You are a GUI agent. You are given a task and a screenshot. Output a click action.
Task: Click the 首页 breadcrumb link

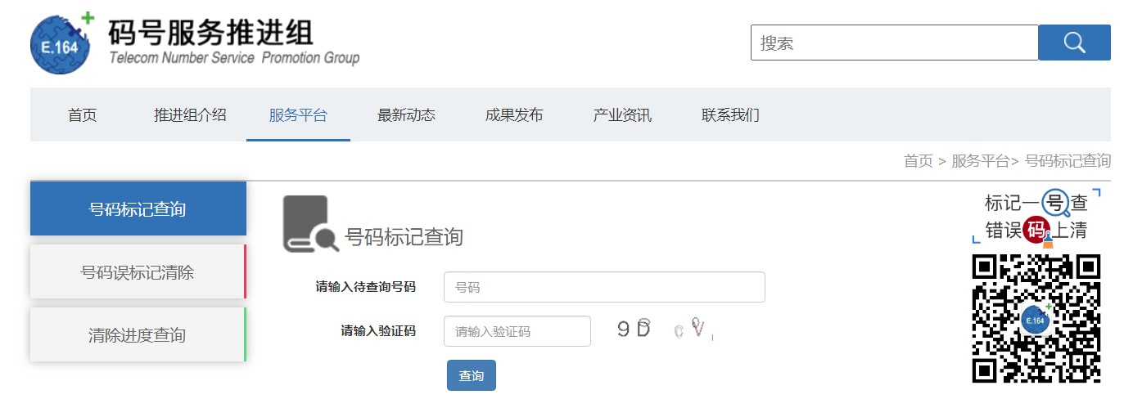point(918,161)
